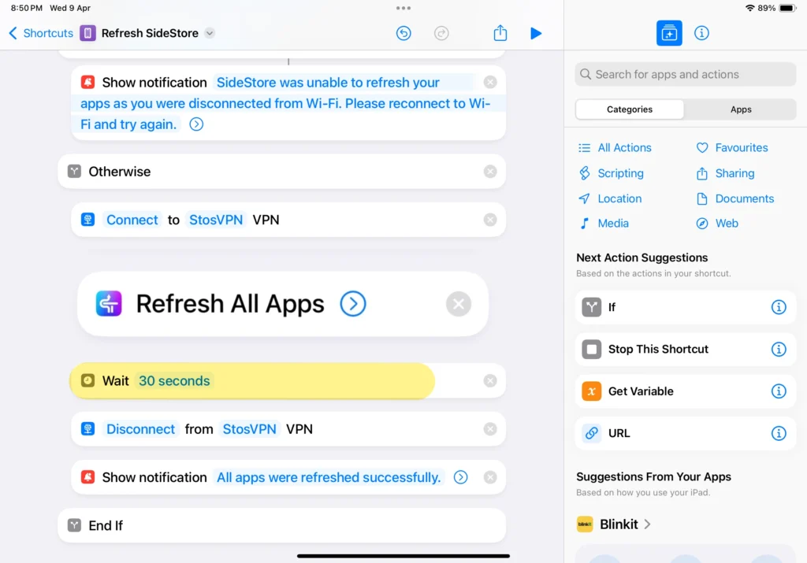Edit the Wait 30 seconds duration

point(174,381)
